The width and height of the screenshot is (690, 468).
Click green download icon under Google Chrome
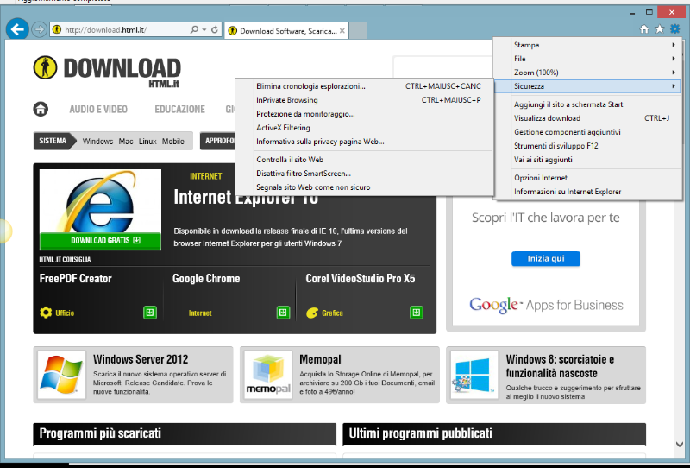click(x=283, y=313)
